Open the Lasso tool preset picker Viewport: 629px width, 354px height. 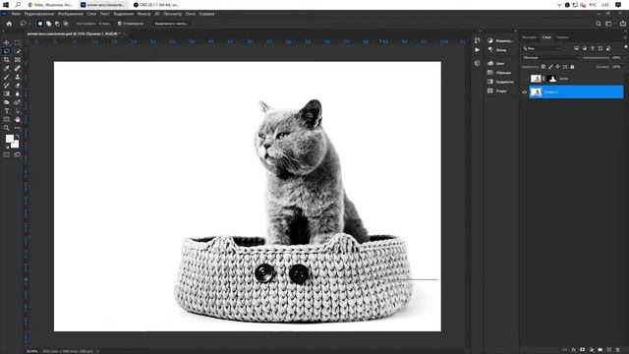25,24
